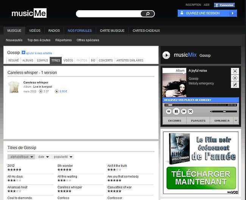Click A joyful noise album cover
The height and width of the screenshot is (200, 246).
[174, 85]
